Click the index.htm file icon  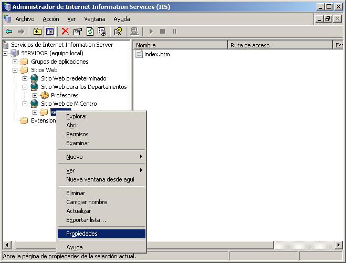click(x=139, y=54)
